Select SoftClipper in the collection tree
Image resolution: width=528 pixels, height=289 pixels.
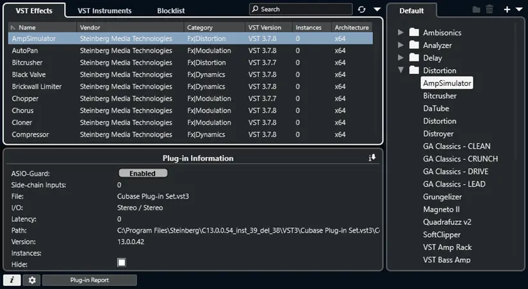[x=441, y=235]
